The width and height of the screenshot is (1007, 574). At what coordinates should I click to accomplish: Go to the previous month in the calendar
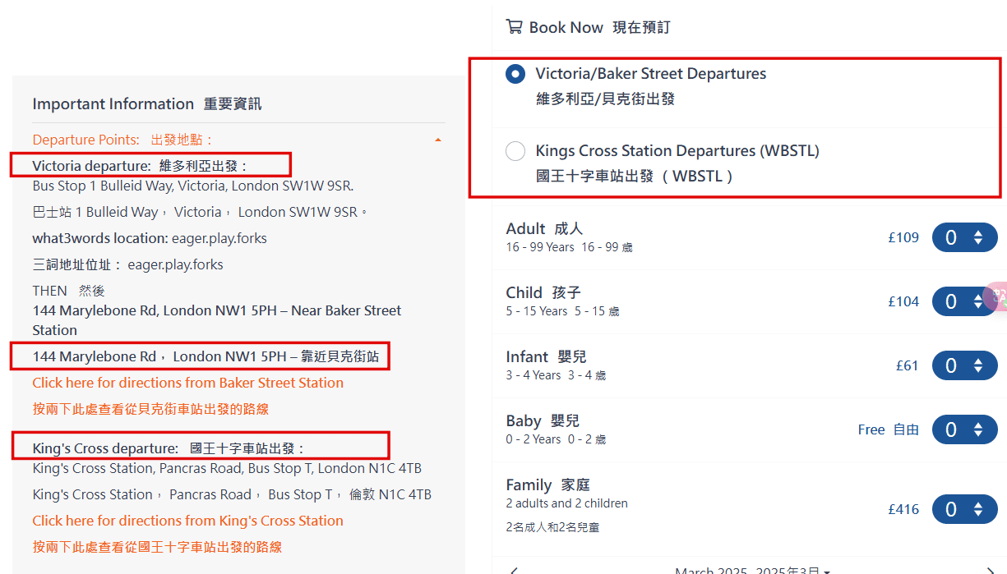[x=514, y=570]
